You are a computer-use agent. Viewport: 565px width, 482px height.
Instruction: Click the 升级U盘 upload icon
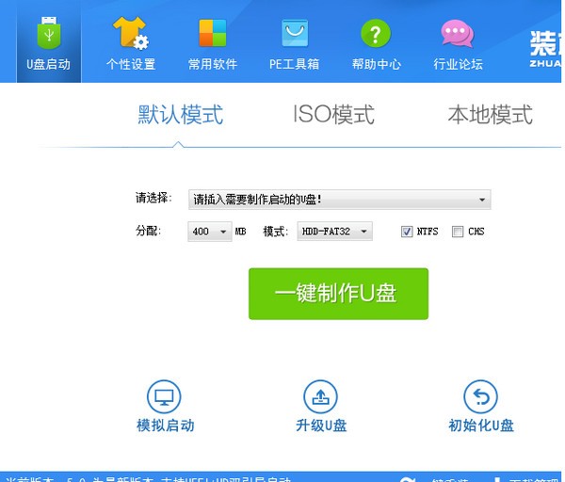point(321,396)
